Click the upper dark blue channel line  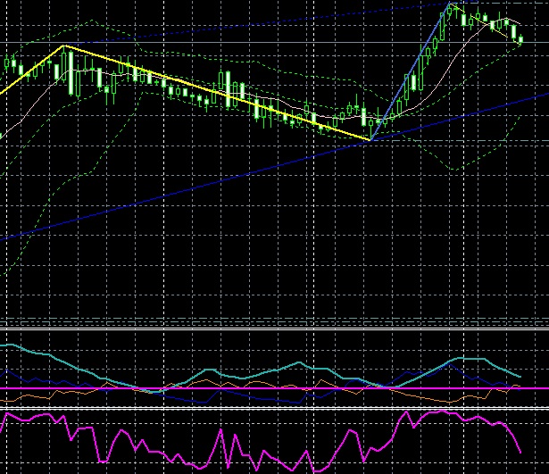coord(268,24)
